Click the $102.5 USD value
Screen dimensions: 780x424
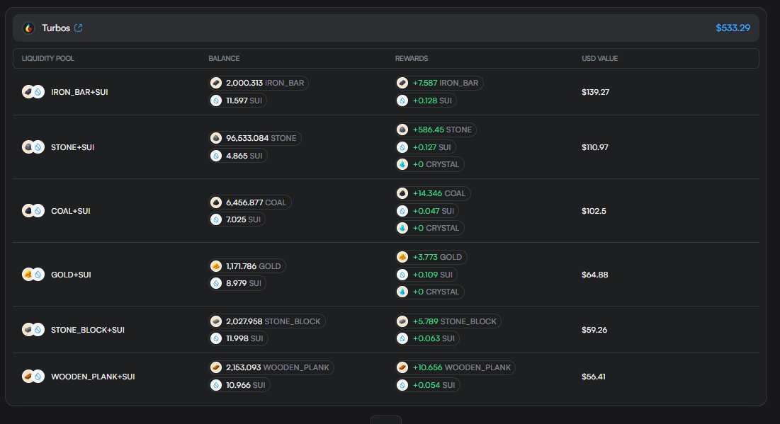594,211
